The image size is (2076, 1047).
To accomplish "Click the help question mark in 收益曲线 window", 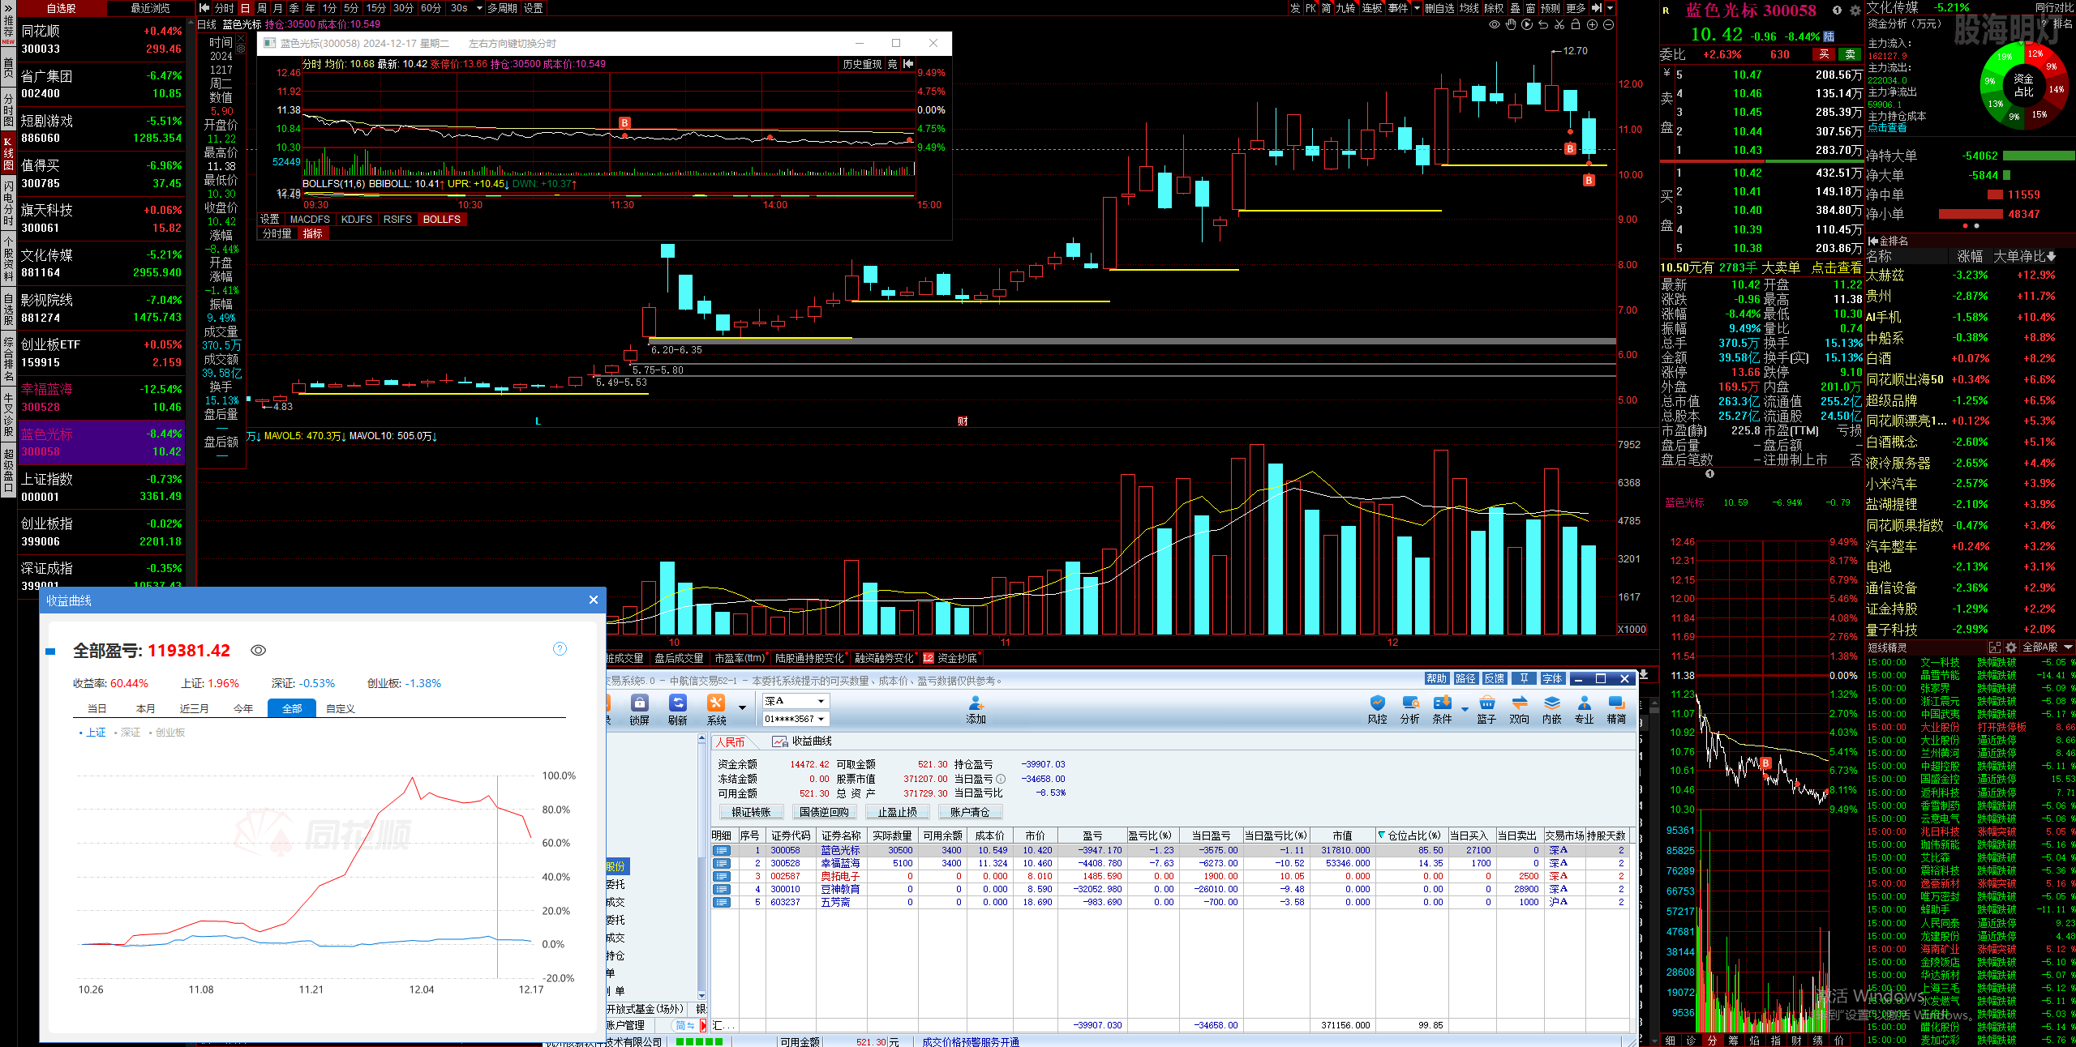I will [560, 649].
